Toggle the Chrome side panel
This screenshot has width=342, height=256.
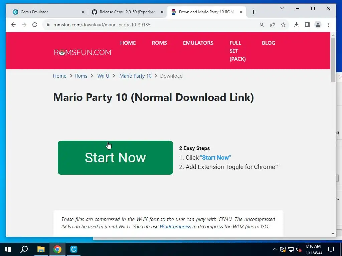coord(307,25)
